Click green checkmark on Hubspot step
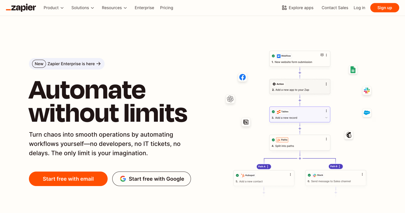Image resolution: width=405 pixels, height=213 pixels. (238, 175)
